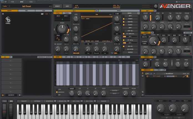Enable the FREE option in editor

click(x=57, y=89)
